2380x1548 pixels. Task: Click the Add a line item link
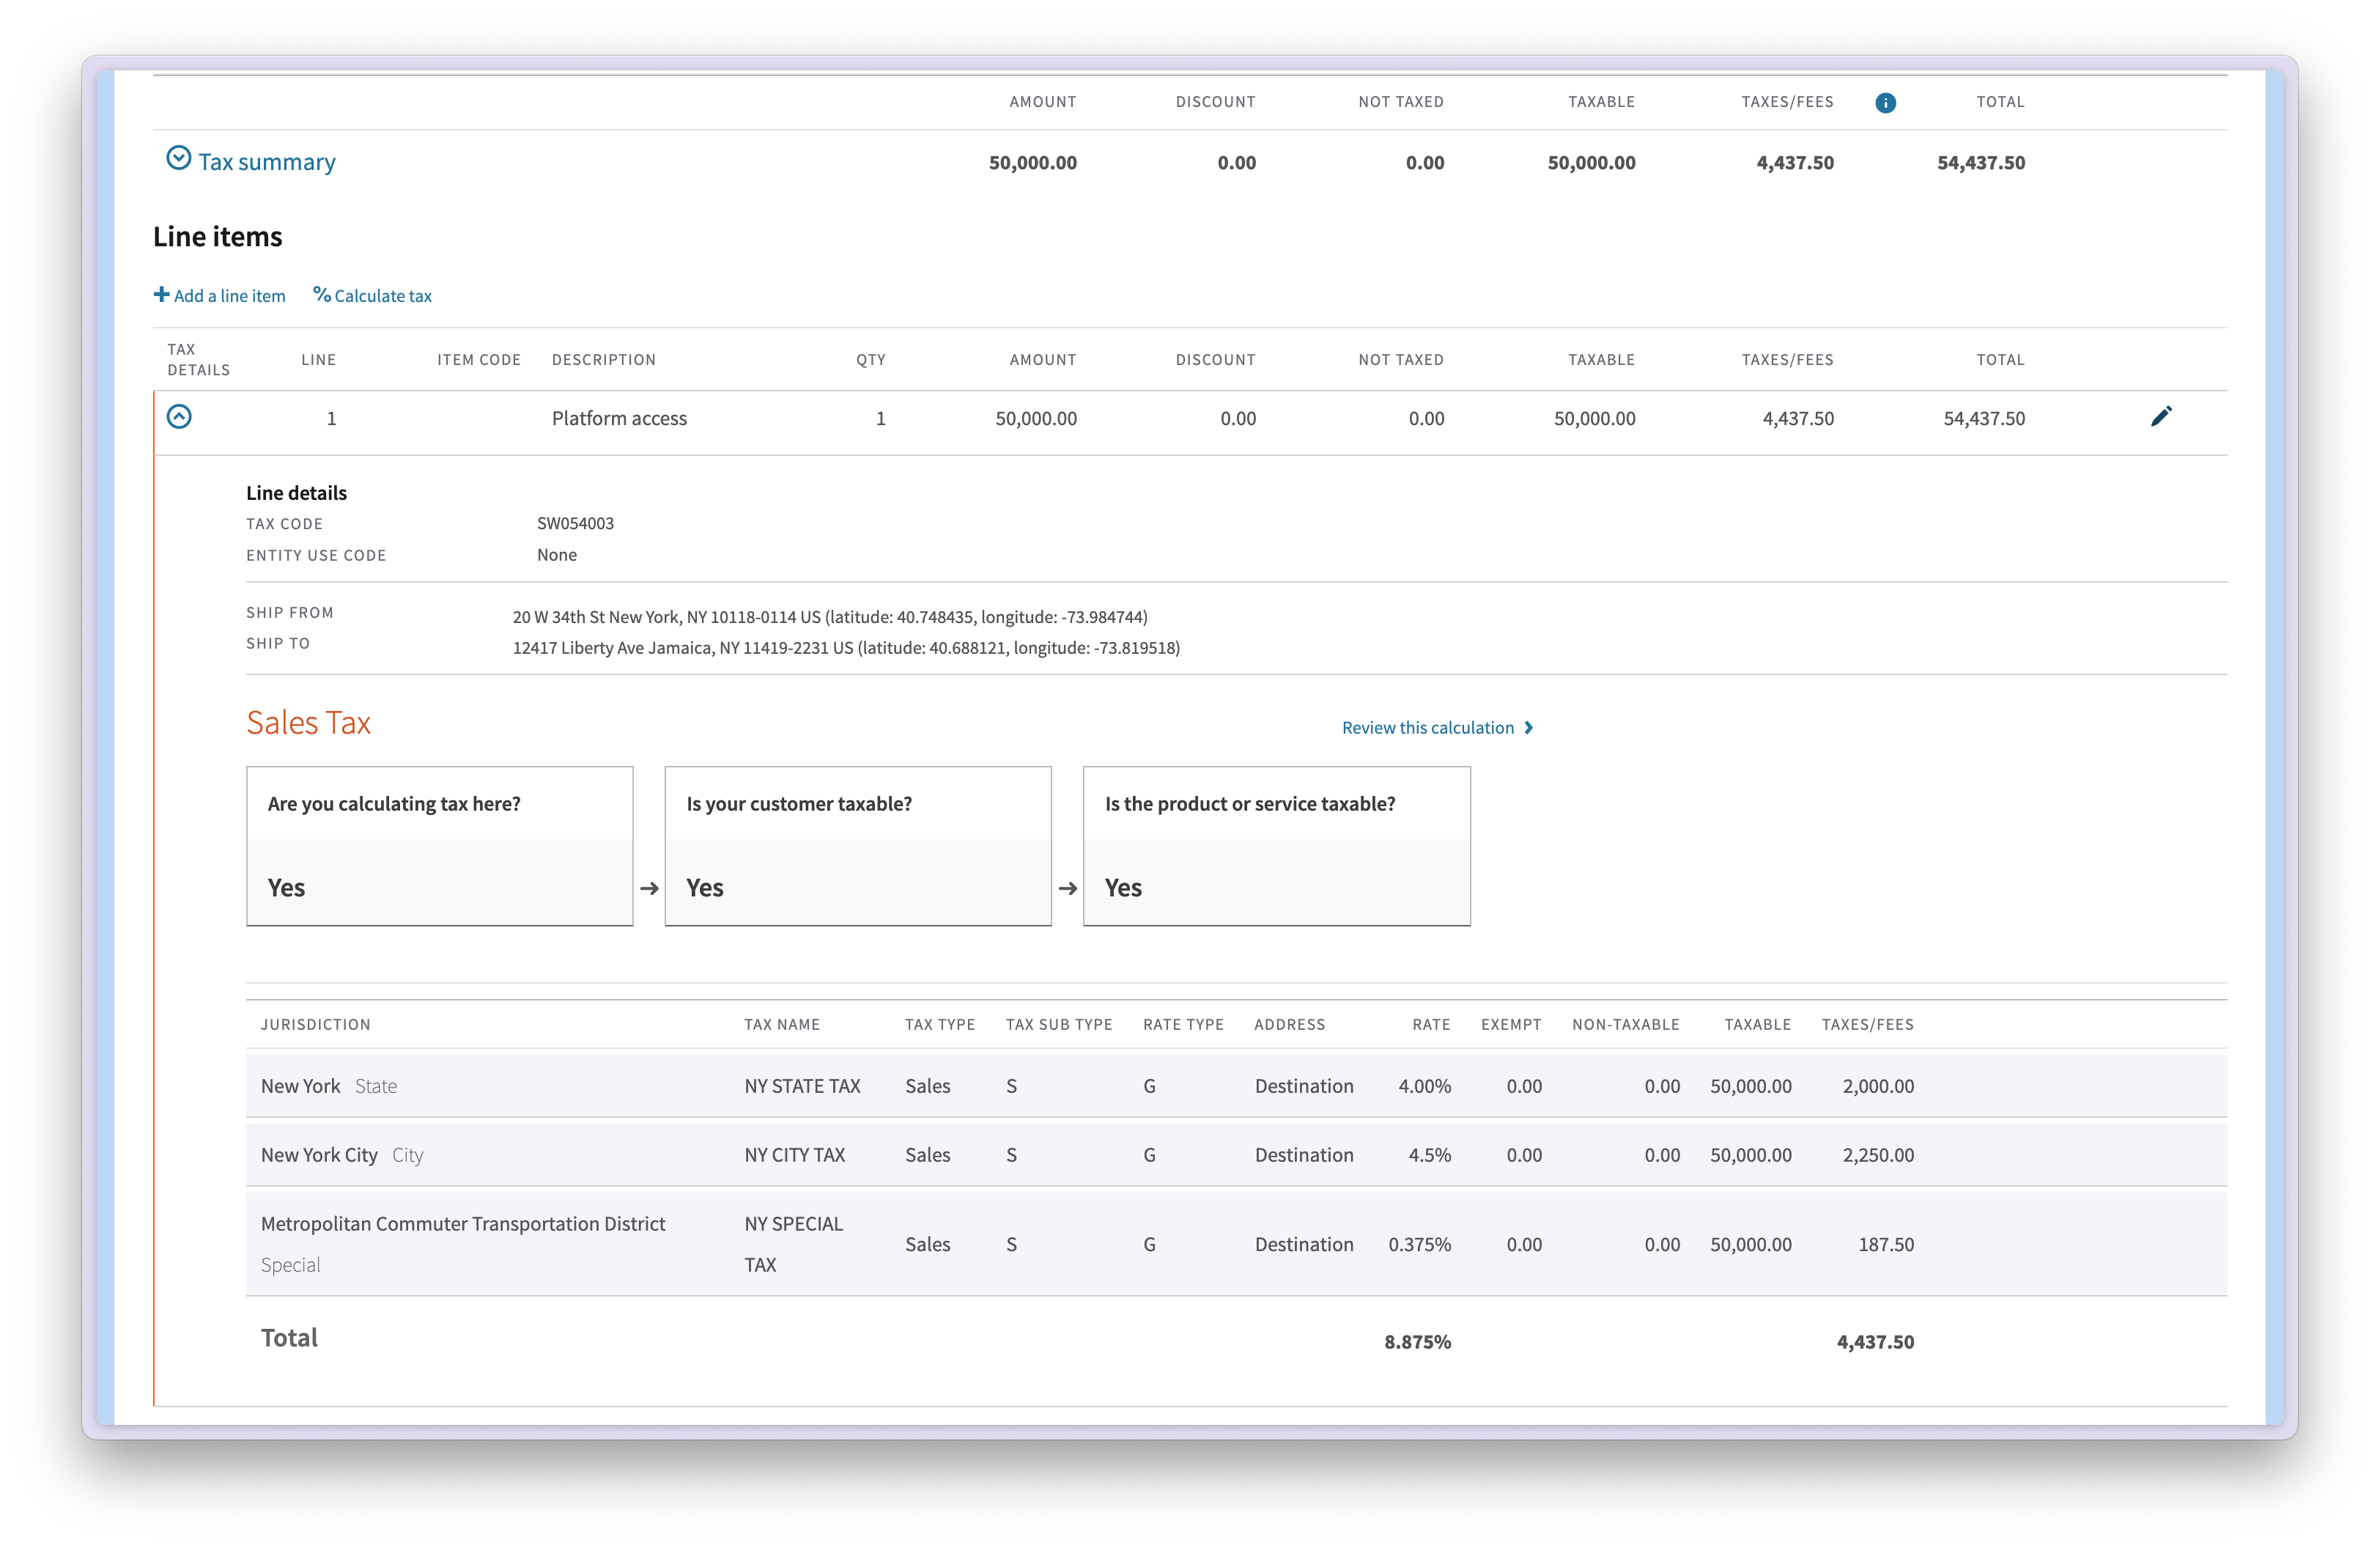[229, 295]
